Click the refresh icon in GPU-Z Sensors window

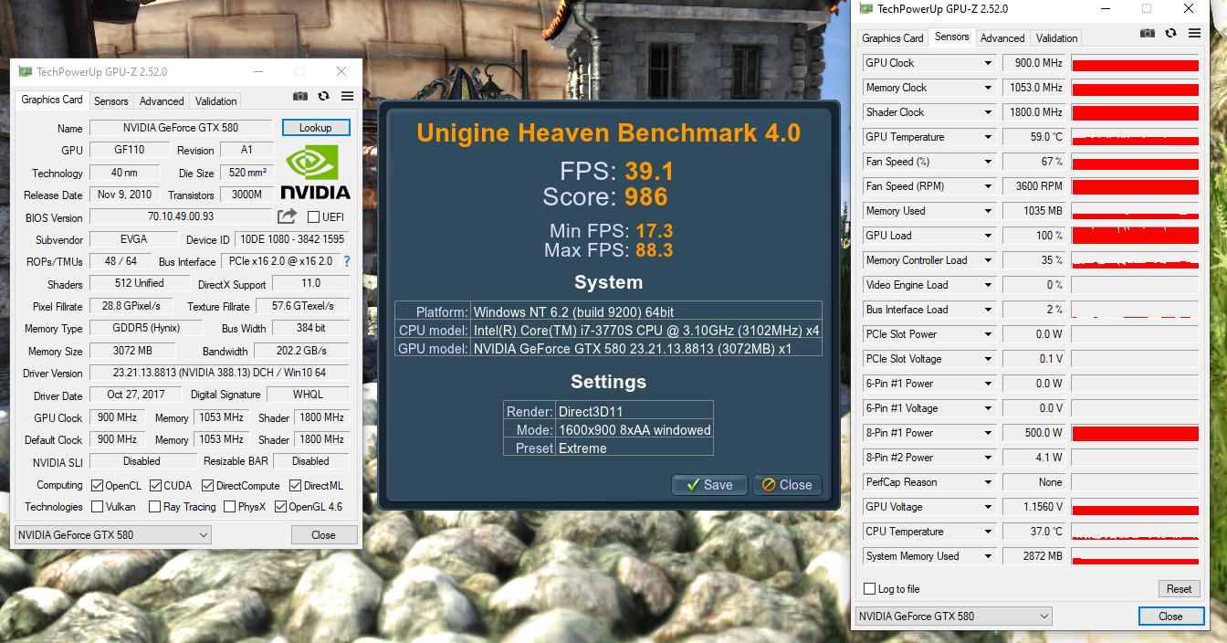pos(1170,33)
